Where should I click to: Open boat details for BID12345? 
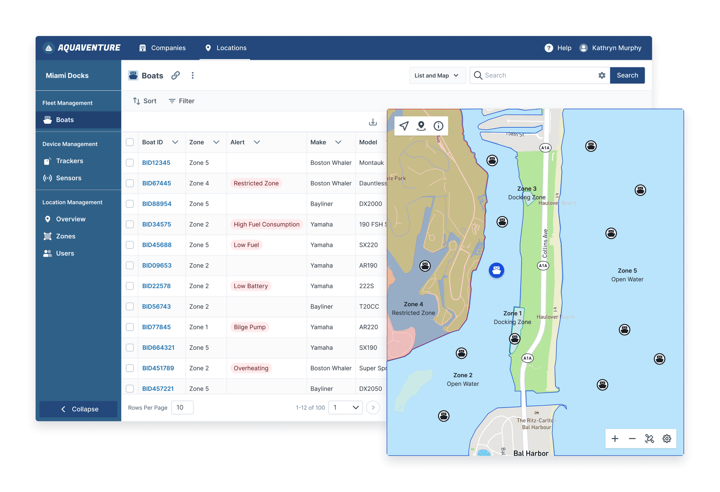click(156, 163)
